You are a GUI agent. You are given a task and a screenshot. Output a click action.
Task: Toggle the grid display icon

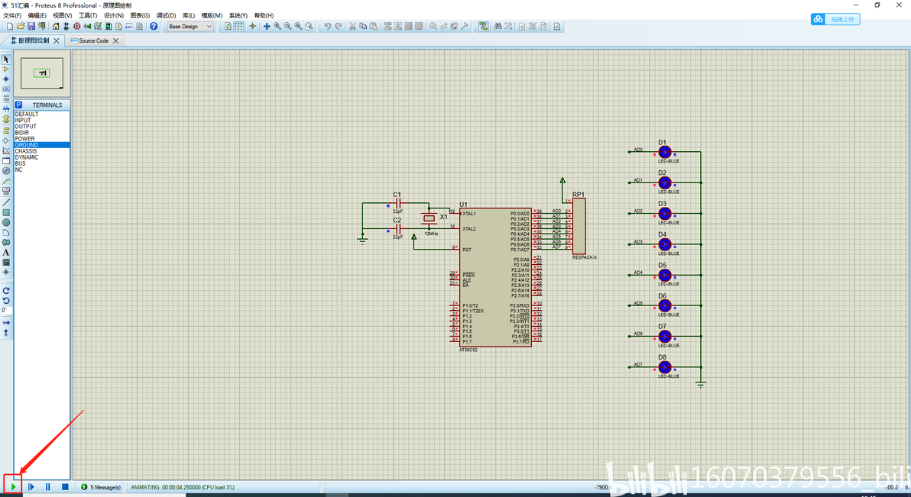tap(238, 27)
